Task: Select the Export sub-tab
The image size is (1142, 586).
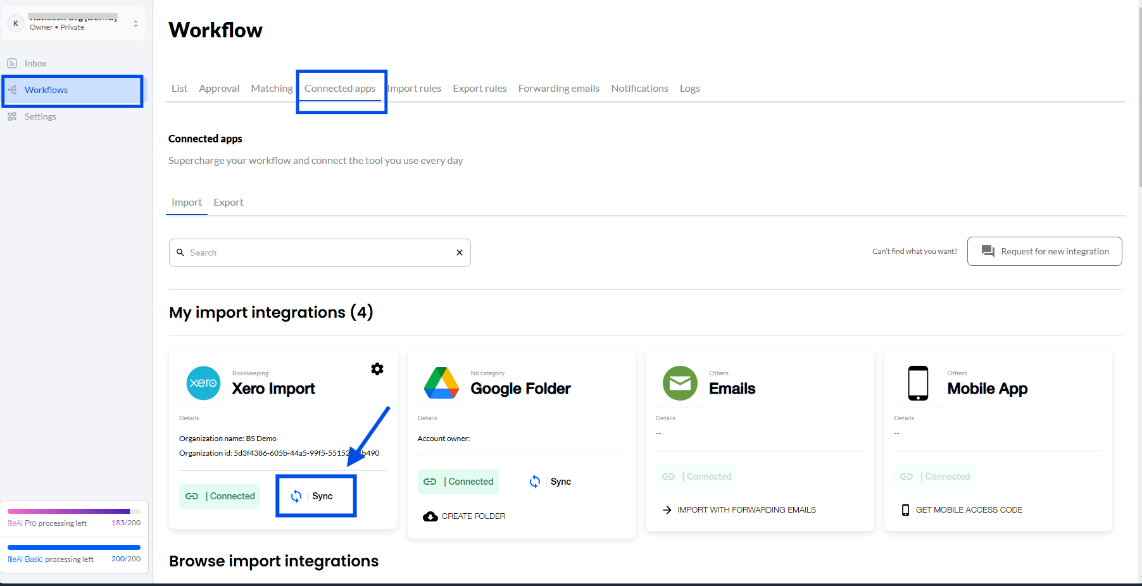Action: click(x=229, y=203)
